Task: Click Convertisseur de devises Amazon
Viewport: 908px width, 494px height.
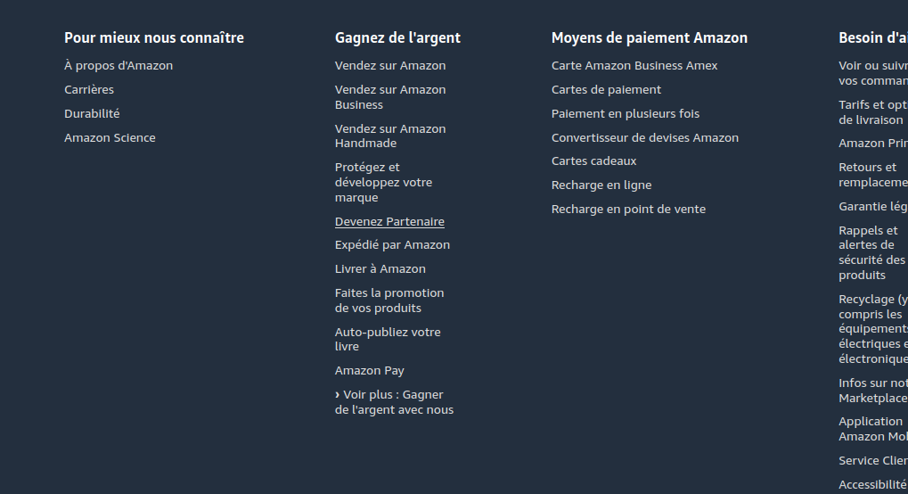Action: click(645, 138)
